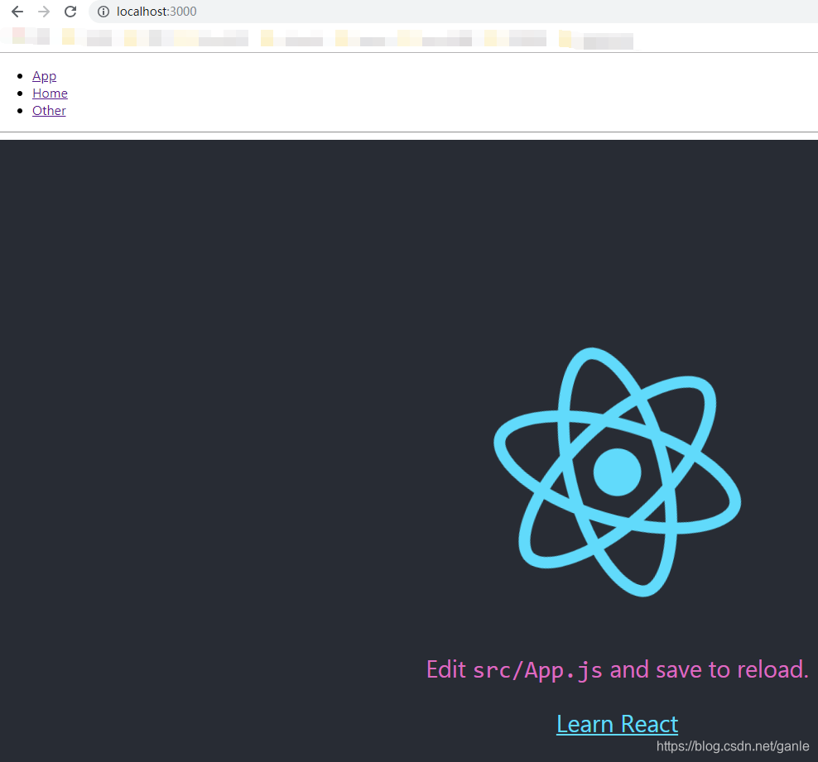
Task: Click the csdn.net watermark text
Action: (x=734, y=745)
